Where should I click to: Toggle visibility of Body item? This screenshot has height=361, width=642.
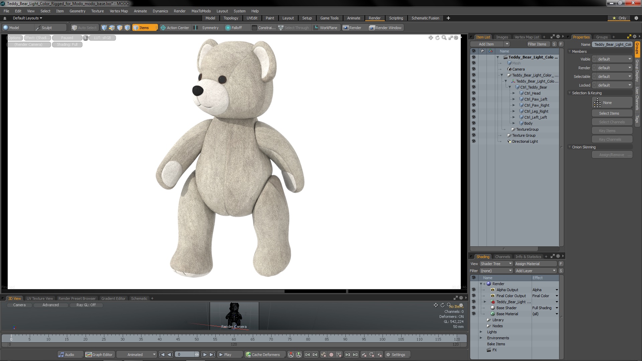(x=473, y=123)
